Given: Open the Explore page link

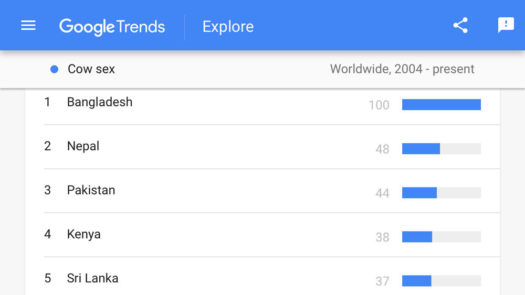Looking at the screenshot, I should [x=228, y=27].
